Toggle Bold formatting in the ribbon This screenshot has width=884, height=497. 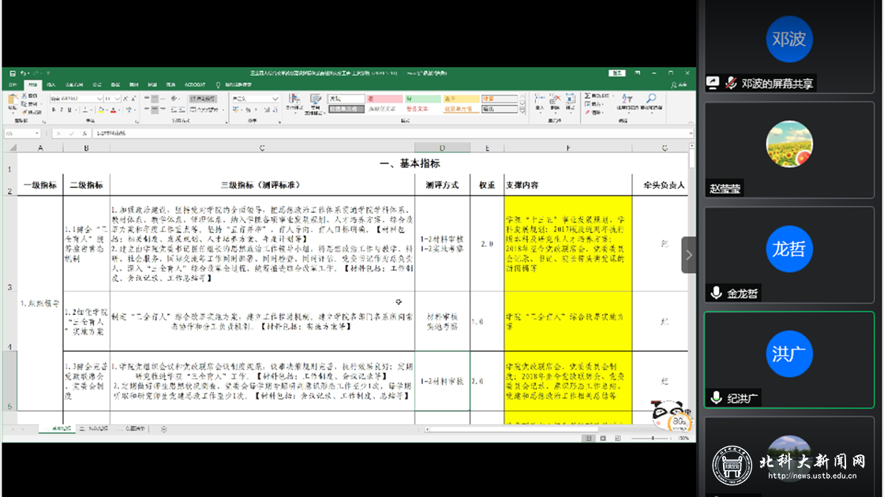[52, 110]
